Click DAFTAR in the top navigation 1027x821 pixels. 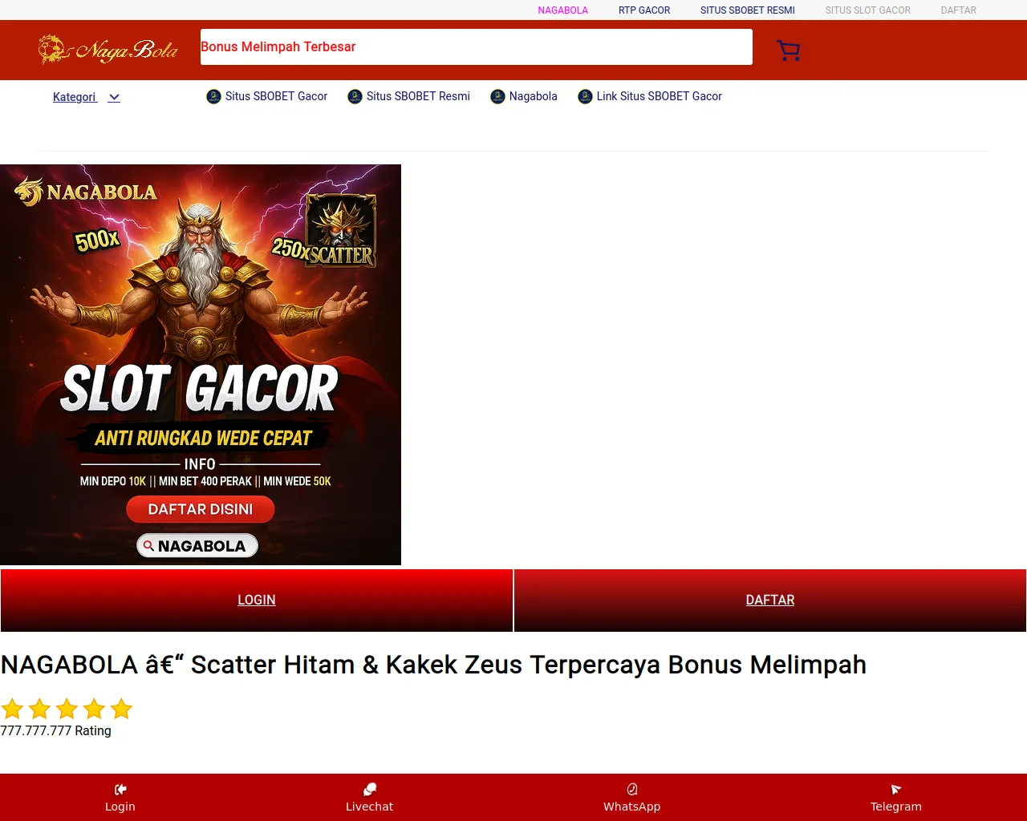pyautogui.click(x=959, y=10)
